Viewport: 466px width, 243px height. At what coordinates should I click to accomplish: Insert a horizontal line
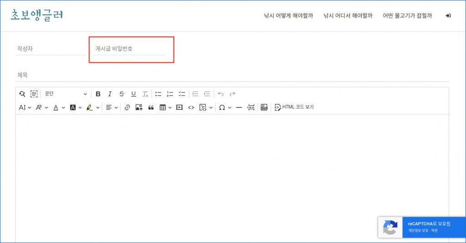pos(239,108)
